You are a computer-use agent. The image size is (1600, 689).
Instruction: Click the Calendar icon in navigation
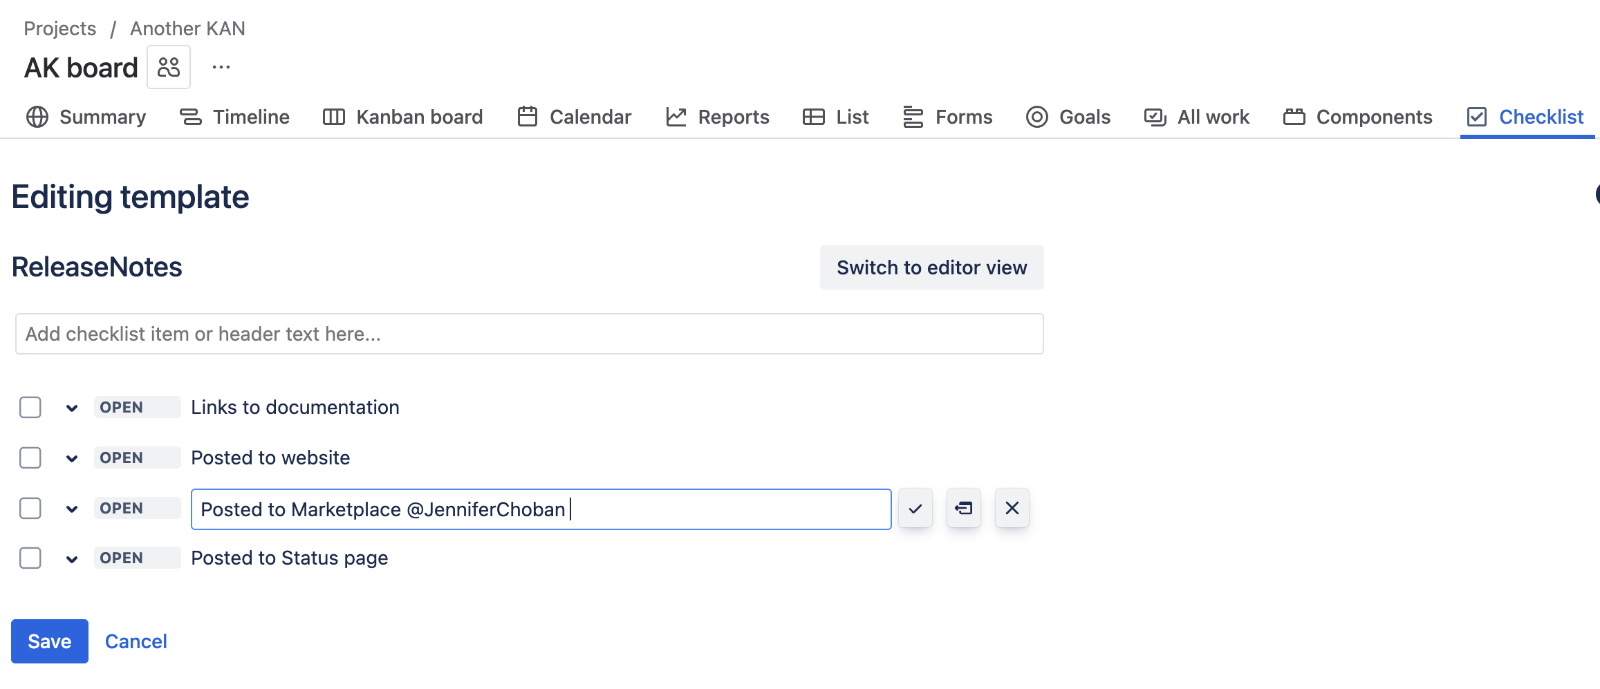click(x=528, y=117)
